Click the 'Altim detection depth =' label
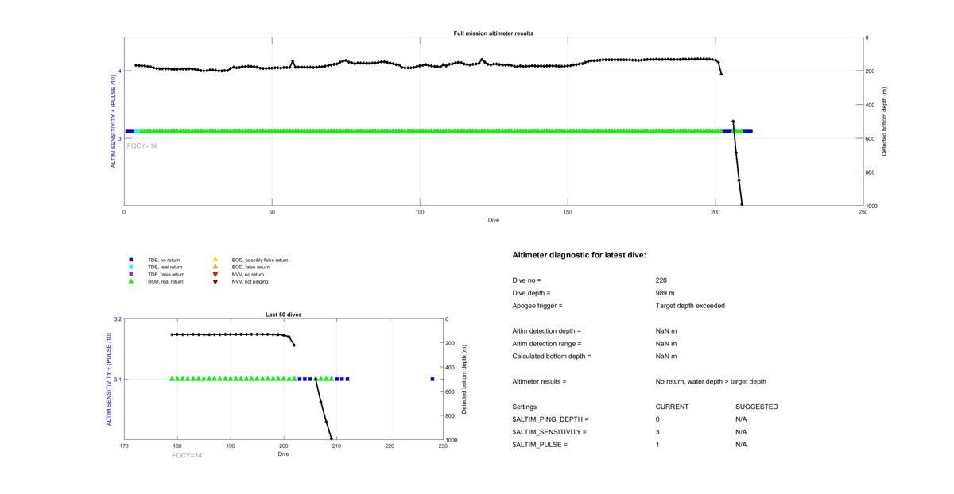Image resolution: width=954 pixels, height=494 pixels. pos(547,330)
